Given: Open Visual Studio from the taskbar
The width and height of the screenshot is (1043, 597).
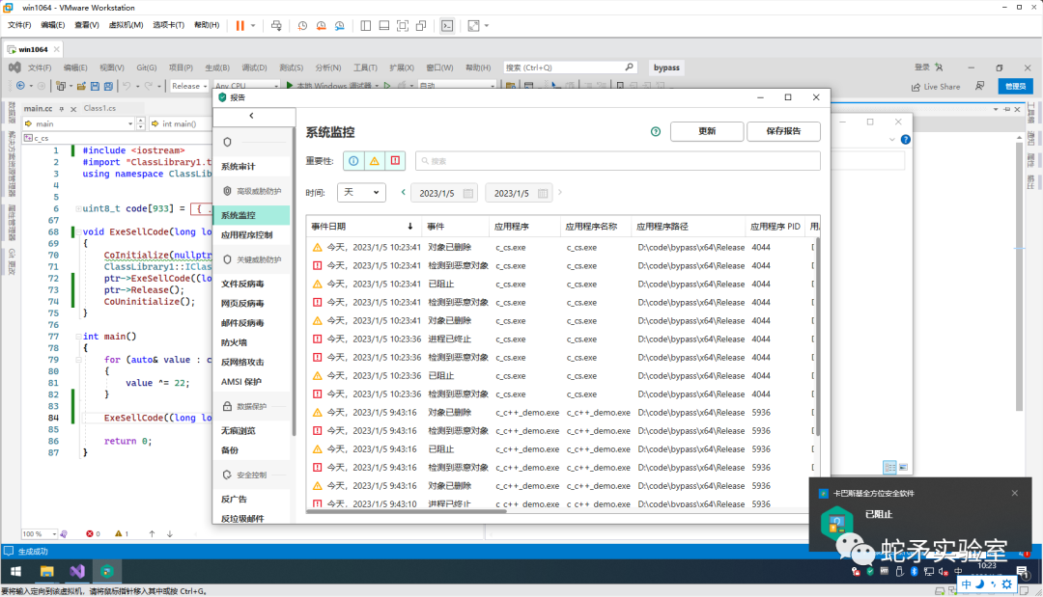Looking at the screenshot, I should tap(76, 571).
